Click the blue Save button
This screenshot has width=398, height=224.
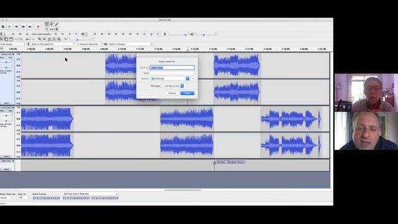pyautogui.click(x=187, y=93)
